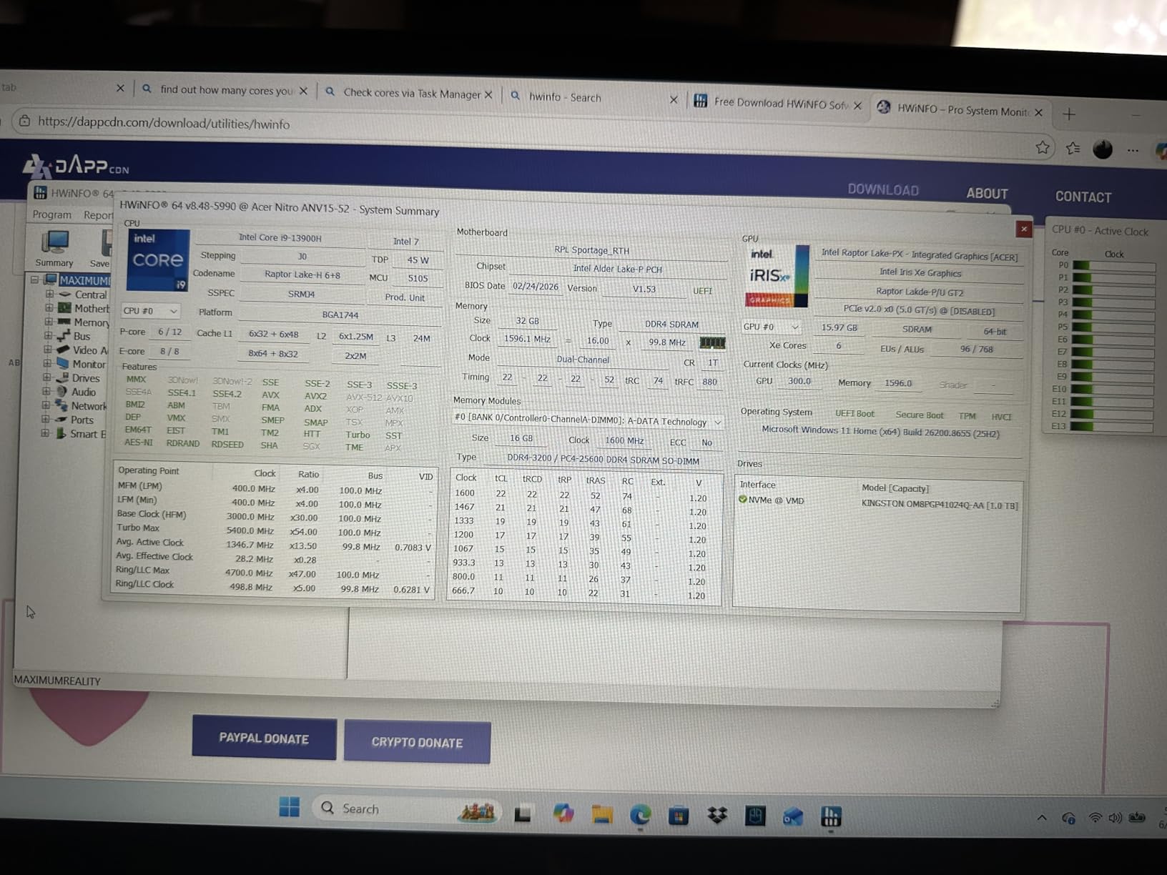Open the CPU #0 selector dropdown

tap(150, 311)
